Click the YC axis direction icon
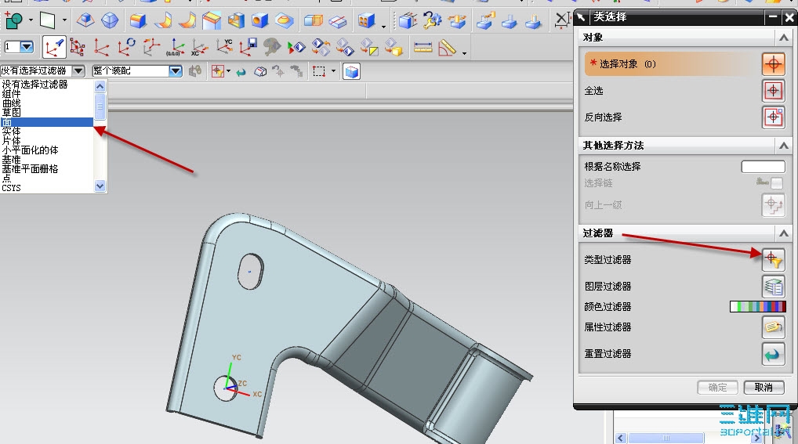Viewport: 798px width, 444px height. coord(224,47)
